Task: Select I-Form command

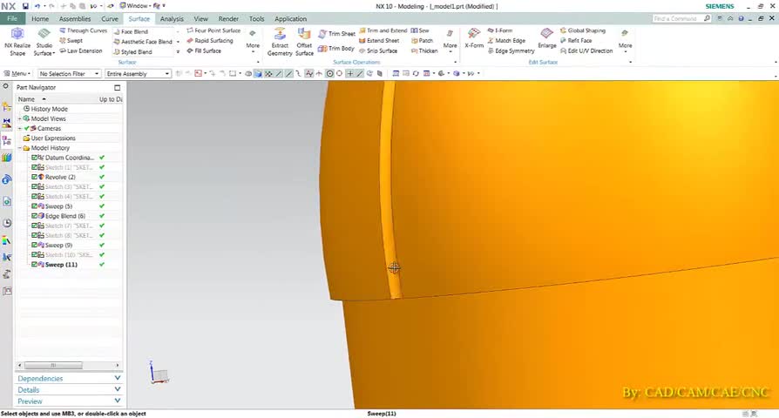Action: pyautogui.click(x=499, y=30)
